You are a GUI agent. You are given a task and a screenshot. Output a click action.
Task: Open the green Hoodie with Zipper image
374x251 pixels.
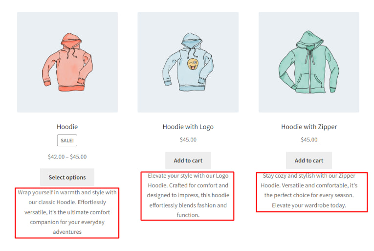pyautogui.click(x=308, y=62)
